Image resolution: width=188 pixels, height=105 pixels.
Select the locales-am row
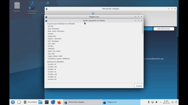pyautogui.click(x=52, y=67)
